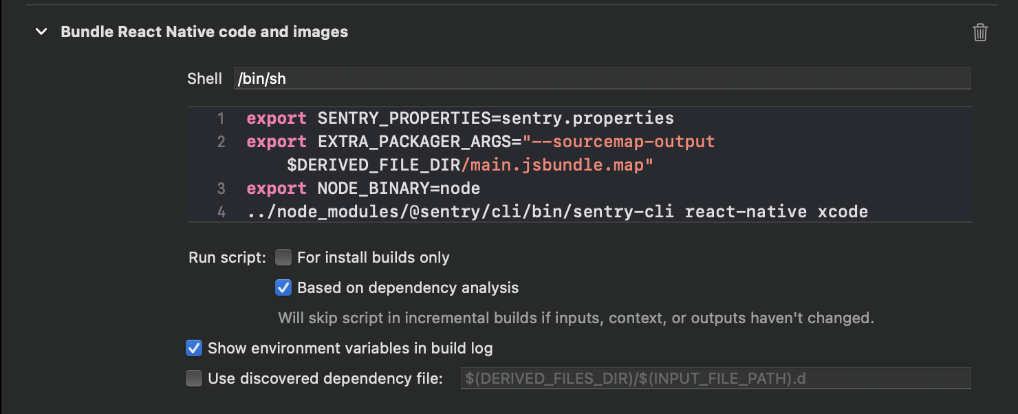This screenshot has height=414, width=1018.
Task: Click line number 1 in script gutter
Action: pyautogui.click(x=221, y=118)
